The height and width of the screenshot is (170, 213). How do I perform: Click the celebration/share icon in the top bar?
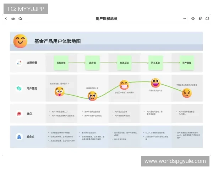(200, 18)
